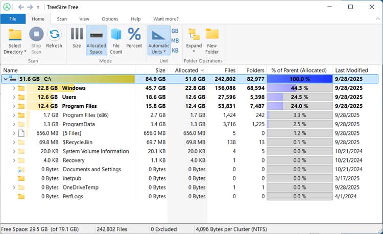Switch to File Count mode
Screen dimensions: 383x234
pyautogui.click(x=116, y=40)
